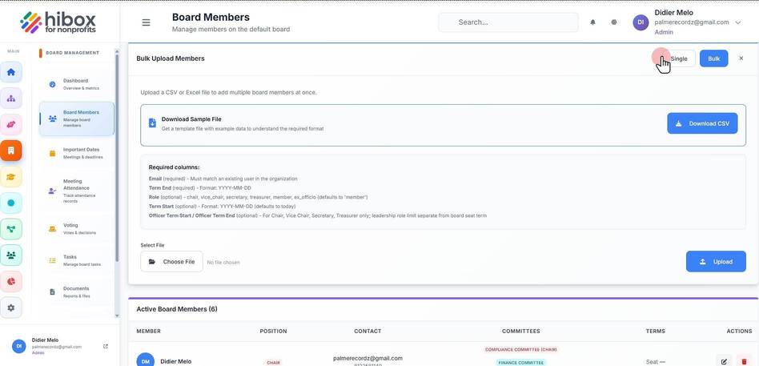Viewport: 759px width, 366px height.
Task: Click the edit icon for Didier Melo
Action: tap(724, 361)
